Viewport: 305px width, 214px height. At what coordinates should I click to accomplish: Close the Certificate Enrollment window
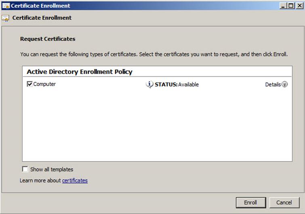tap(299, 6)
